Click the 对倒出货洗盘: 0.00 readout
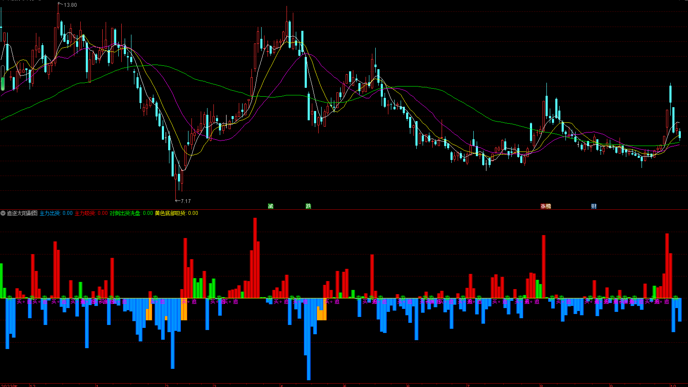Viewport: 688px width, 387px height. point(131,213)
